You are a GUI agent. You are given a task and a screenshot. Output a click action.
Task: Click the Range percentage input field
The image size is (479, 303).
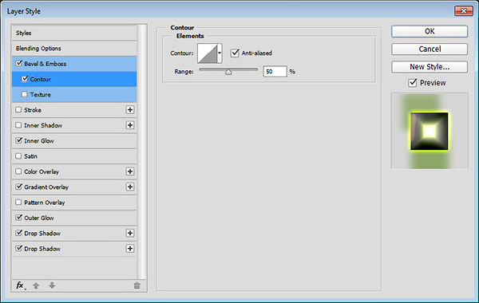tap(275, 72)
